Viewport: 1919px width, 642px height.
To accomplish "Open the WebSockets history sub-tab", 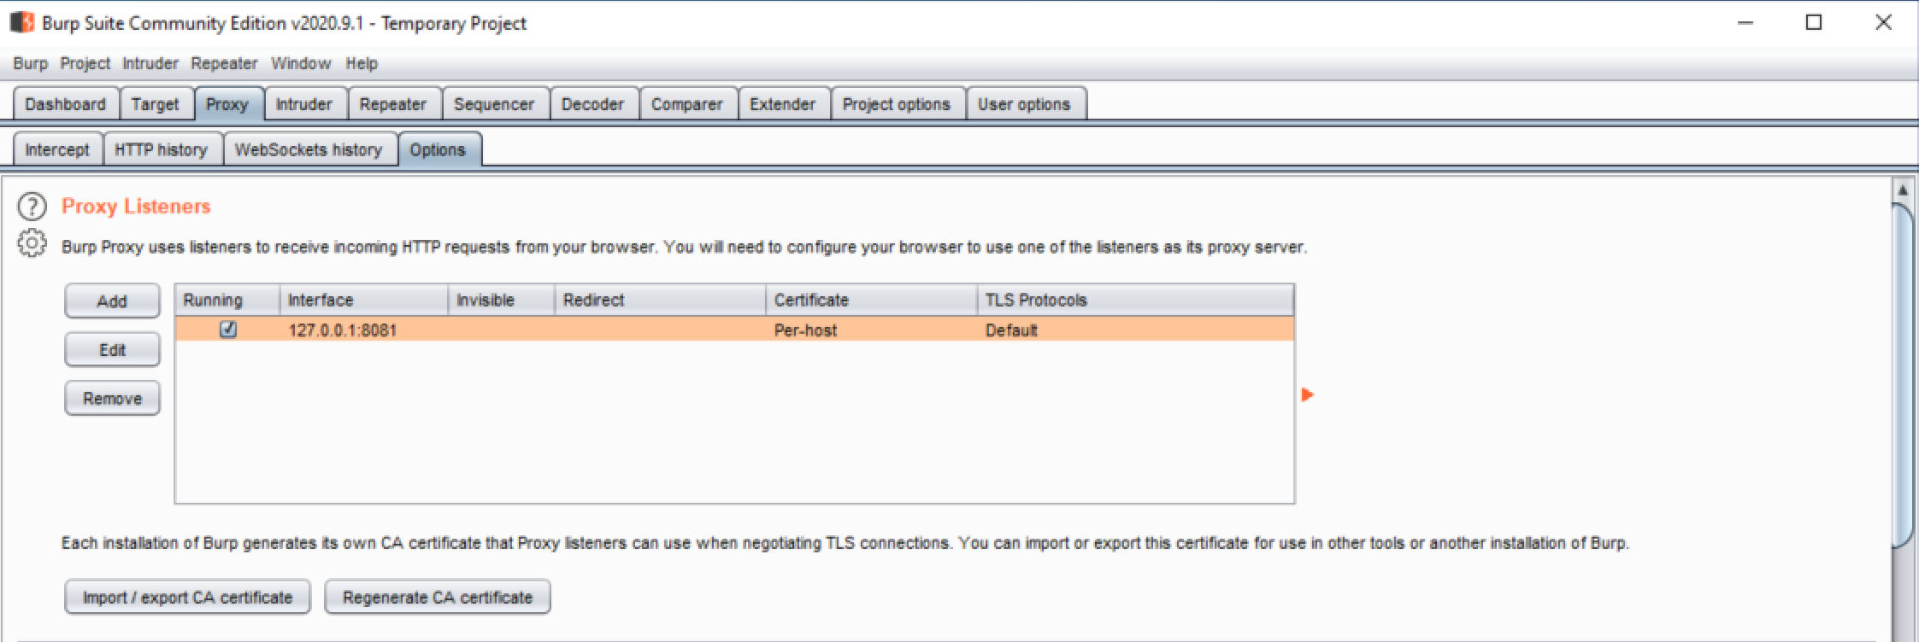I will pyautogui.click(x=309, y=149).
